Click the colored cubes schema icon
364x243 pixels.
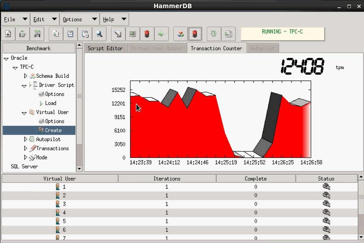click(x=180, y=34)
